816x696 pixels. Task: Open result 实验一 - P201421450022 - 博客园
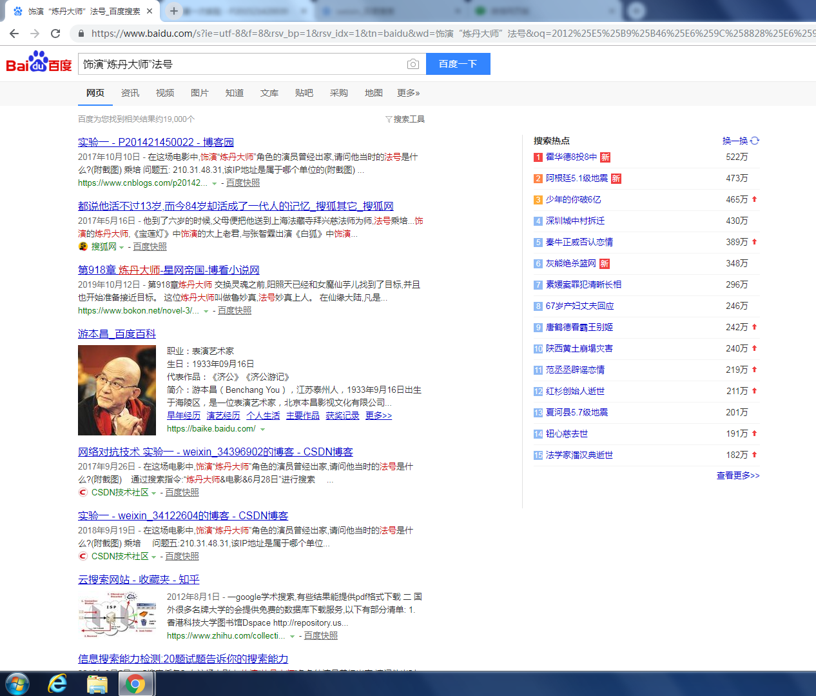click(x=156, y=142)
